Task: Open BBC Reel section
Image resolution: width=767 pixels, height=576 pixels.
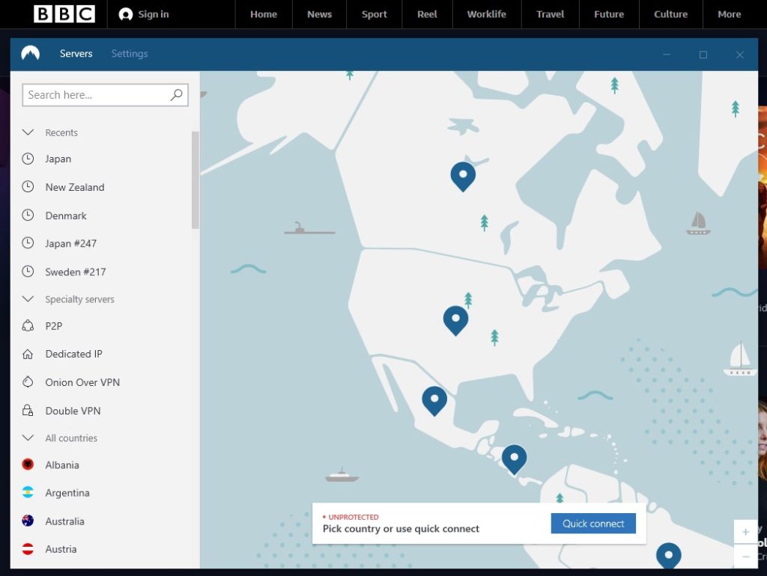Action: [427, 14]
